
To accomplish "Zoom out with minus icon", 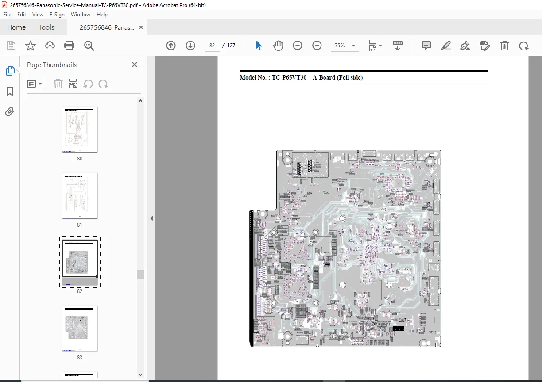I will (298, 46).
